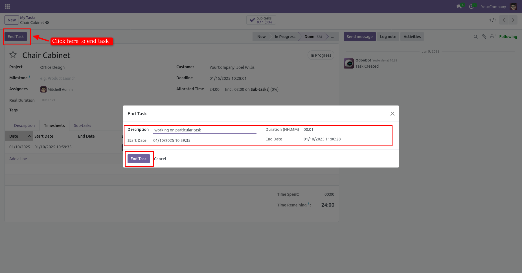Switch to the Description tab
The image size is (522, 273).
coord(24,126)
